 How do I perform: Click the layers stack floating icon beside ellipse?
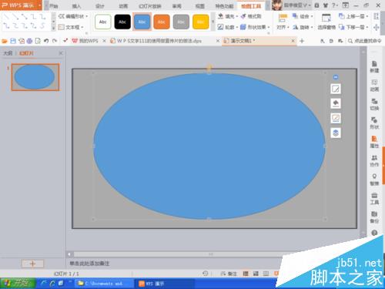pyautogui.click(x=336, y=133)
